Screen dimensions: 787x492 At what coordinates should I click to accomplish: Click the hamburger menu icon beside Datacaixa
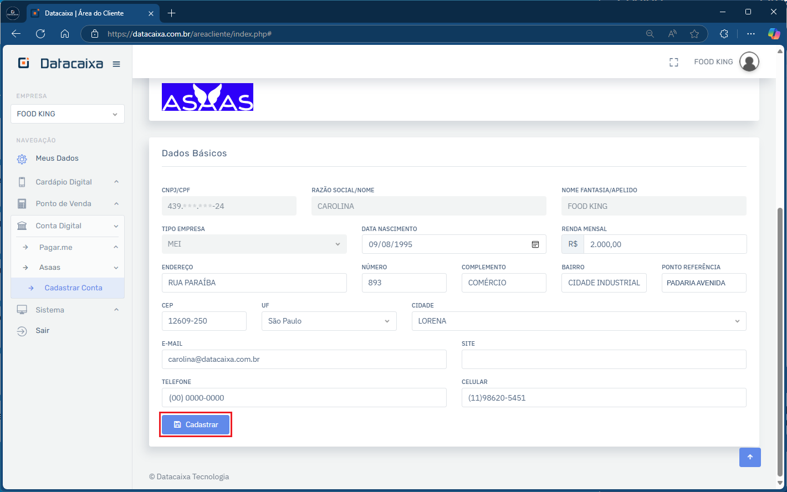point(116,64)
